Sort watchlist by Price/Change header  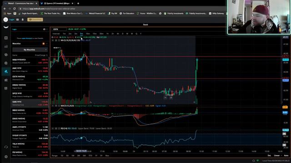pyautogui.click(x=41, y=55)
